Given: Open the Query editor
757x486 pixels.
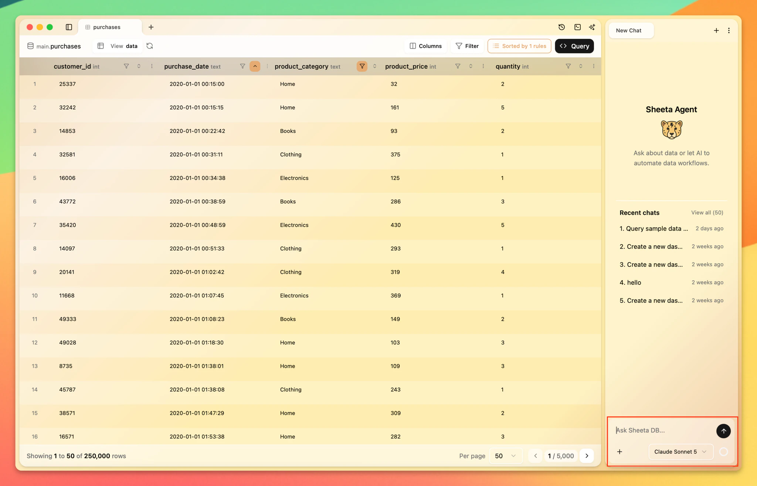Looking at the screenshot, I should pyautogui.click(x=574, y=46).
